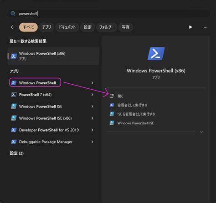The width and height of the screenshot is (216, 203).
Task: Click Windows PowerShell ISE row icon in apps list
Action: [14, 107]
